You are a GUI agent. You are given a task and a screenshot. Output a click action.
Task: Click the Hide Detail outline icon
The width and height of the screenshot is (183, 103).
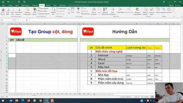coord(173,11)
